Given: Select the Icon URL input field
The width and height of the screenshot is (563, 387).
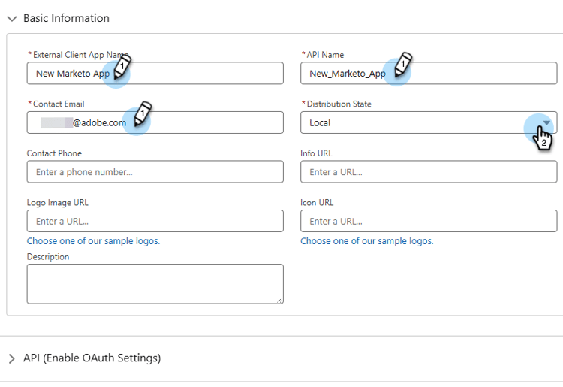Looking at the screenshot, I should pos(429,221).
